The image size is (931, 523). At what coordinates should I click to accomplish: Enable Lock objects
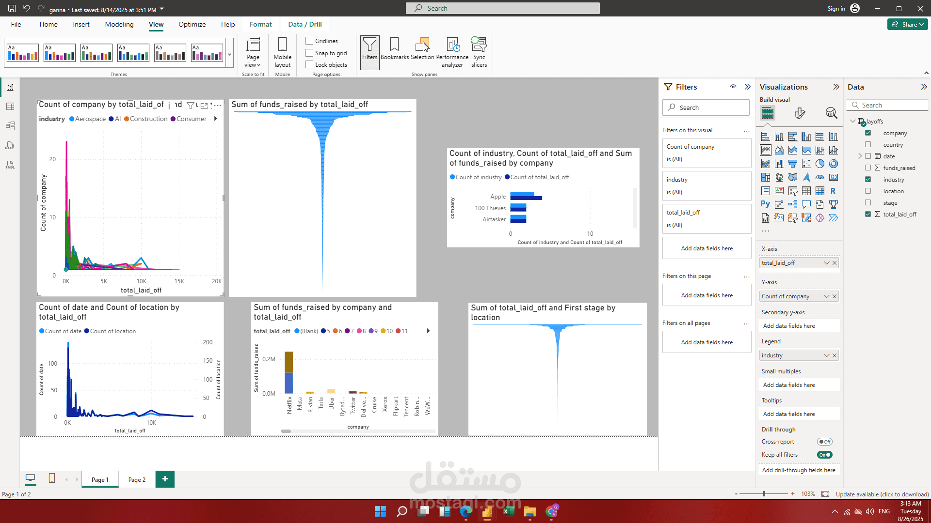[x=309, y=64]
